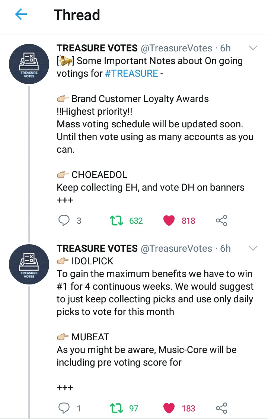
Task: Like the second tweet with 183 likes
Action: pos(169,408)
